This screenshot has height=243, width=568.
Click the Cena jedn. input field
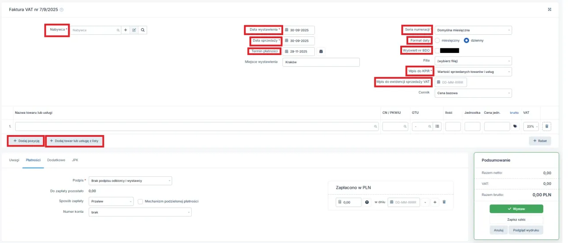click(497, 127)
